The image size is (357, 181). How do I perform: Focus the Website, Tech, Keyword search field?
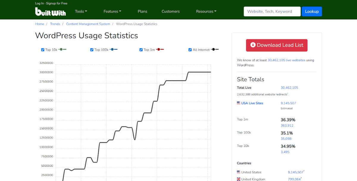click(x=272, y=11)
